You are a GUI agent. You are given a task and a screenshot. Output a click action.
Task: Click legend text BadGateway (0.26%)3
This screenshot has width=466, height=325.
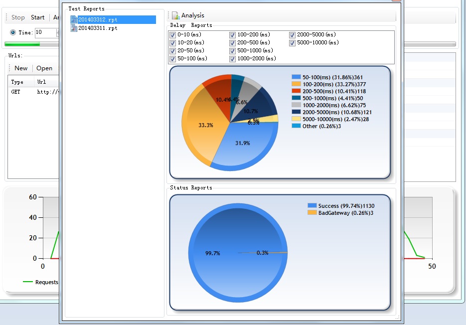click(x=345, y=213)
